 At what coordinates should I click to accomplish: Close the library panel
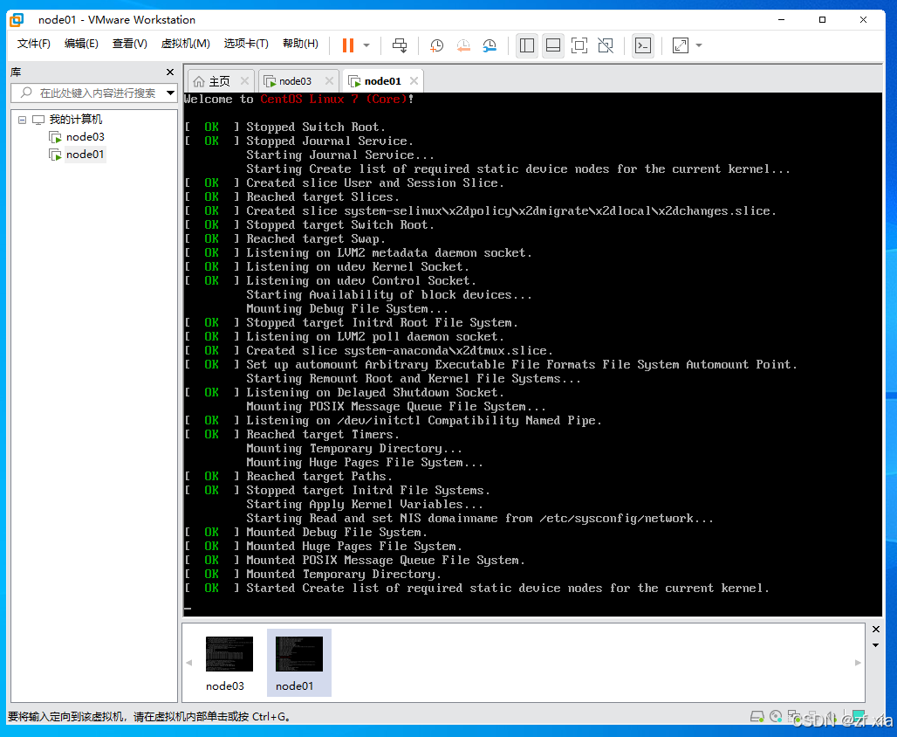point(170,72)
